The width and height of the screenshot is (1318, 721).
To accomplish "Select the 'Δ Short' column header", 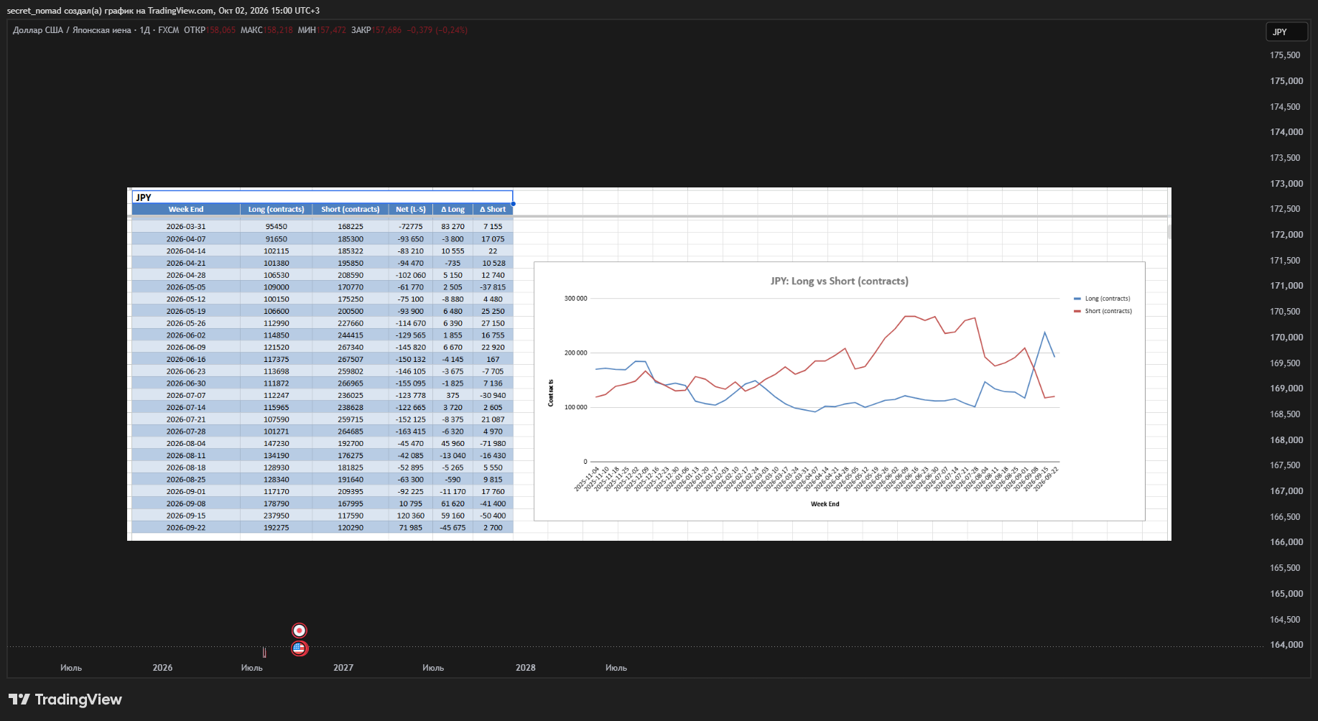I will [x=493, y=210].
